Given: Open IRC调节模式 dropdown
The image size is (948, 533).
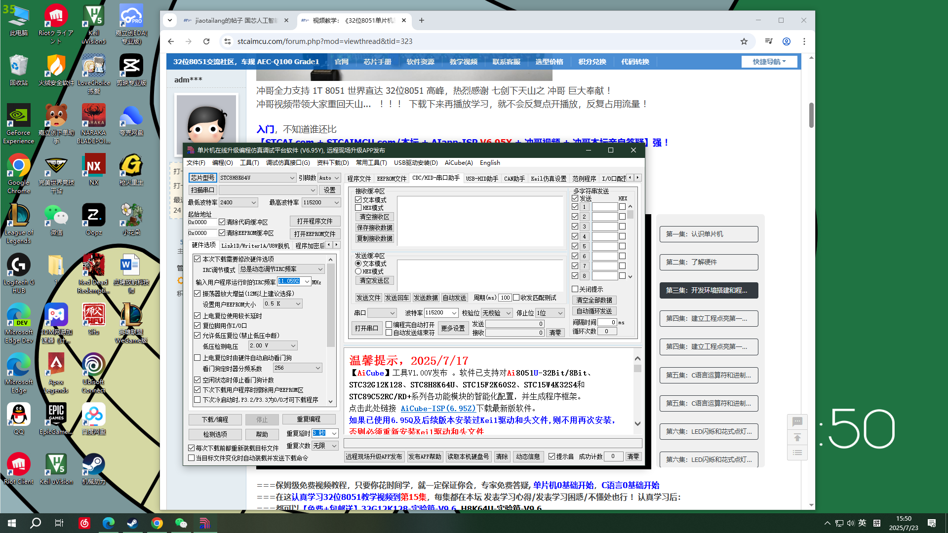Looking at the screenshot, I should pos(281,269).
